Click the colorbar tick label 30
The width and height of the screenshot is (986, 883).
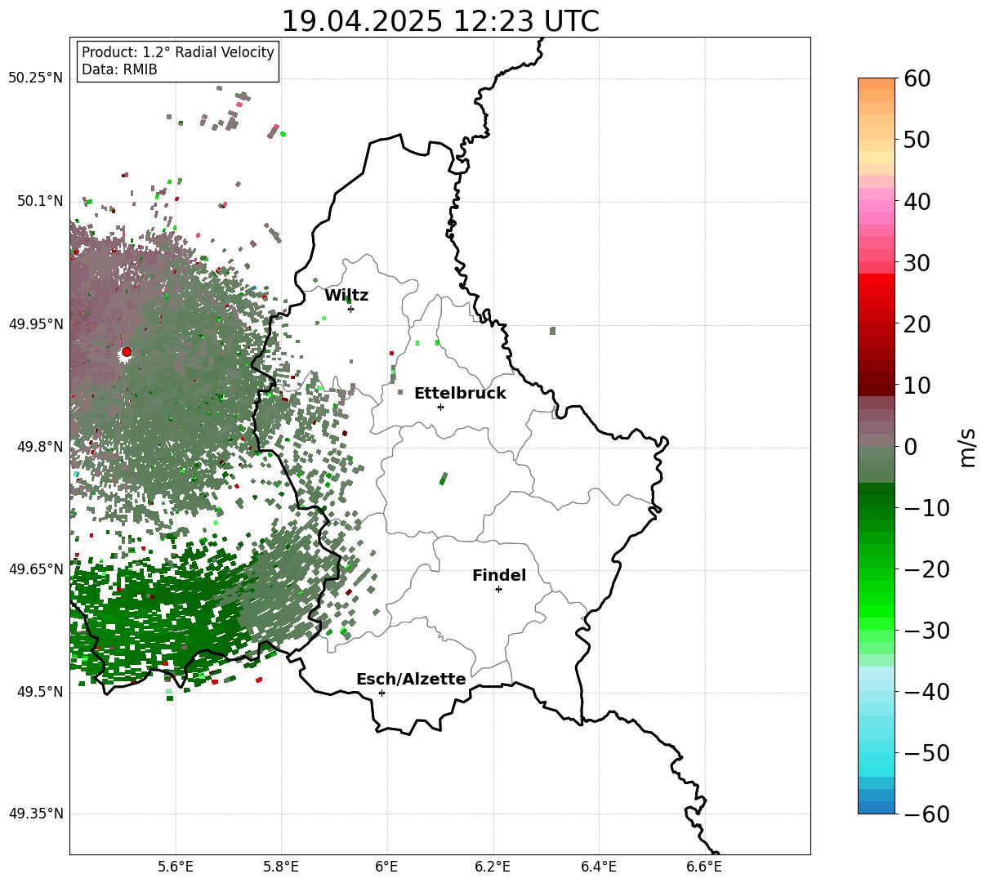(x=918, y=262)
